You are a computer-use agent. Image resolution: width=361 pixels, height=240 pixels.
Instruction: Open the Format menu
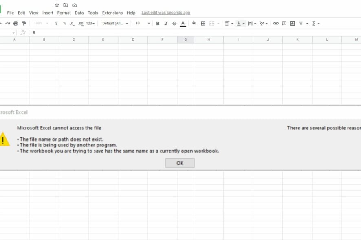pyautogui.click(x=64, y=13)
